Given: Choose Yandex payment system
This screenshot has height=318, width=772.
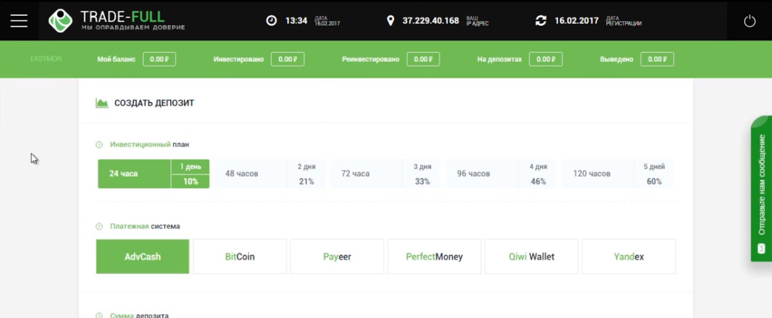Looking at the screenshot, I should (x=629, y=257).
